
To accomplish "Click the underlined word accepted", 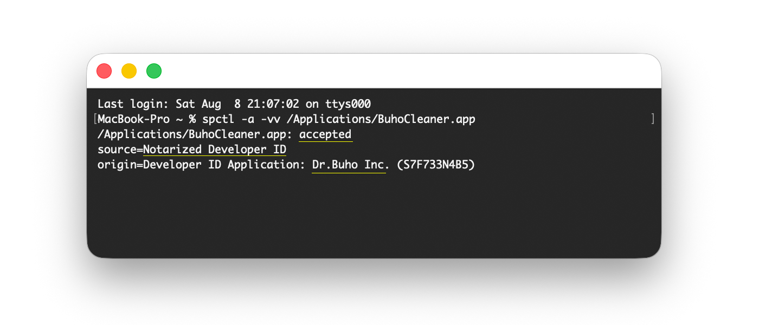I will [x=325, y=134].
